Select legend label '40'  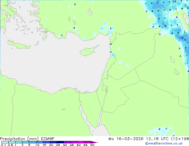pyautogui.click(x=78, y=145)
